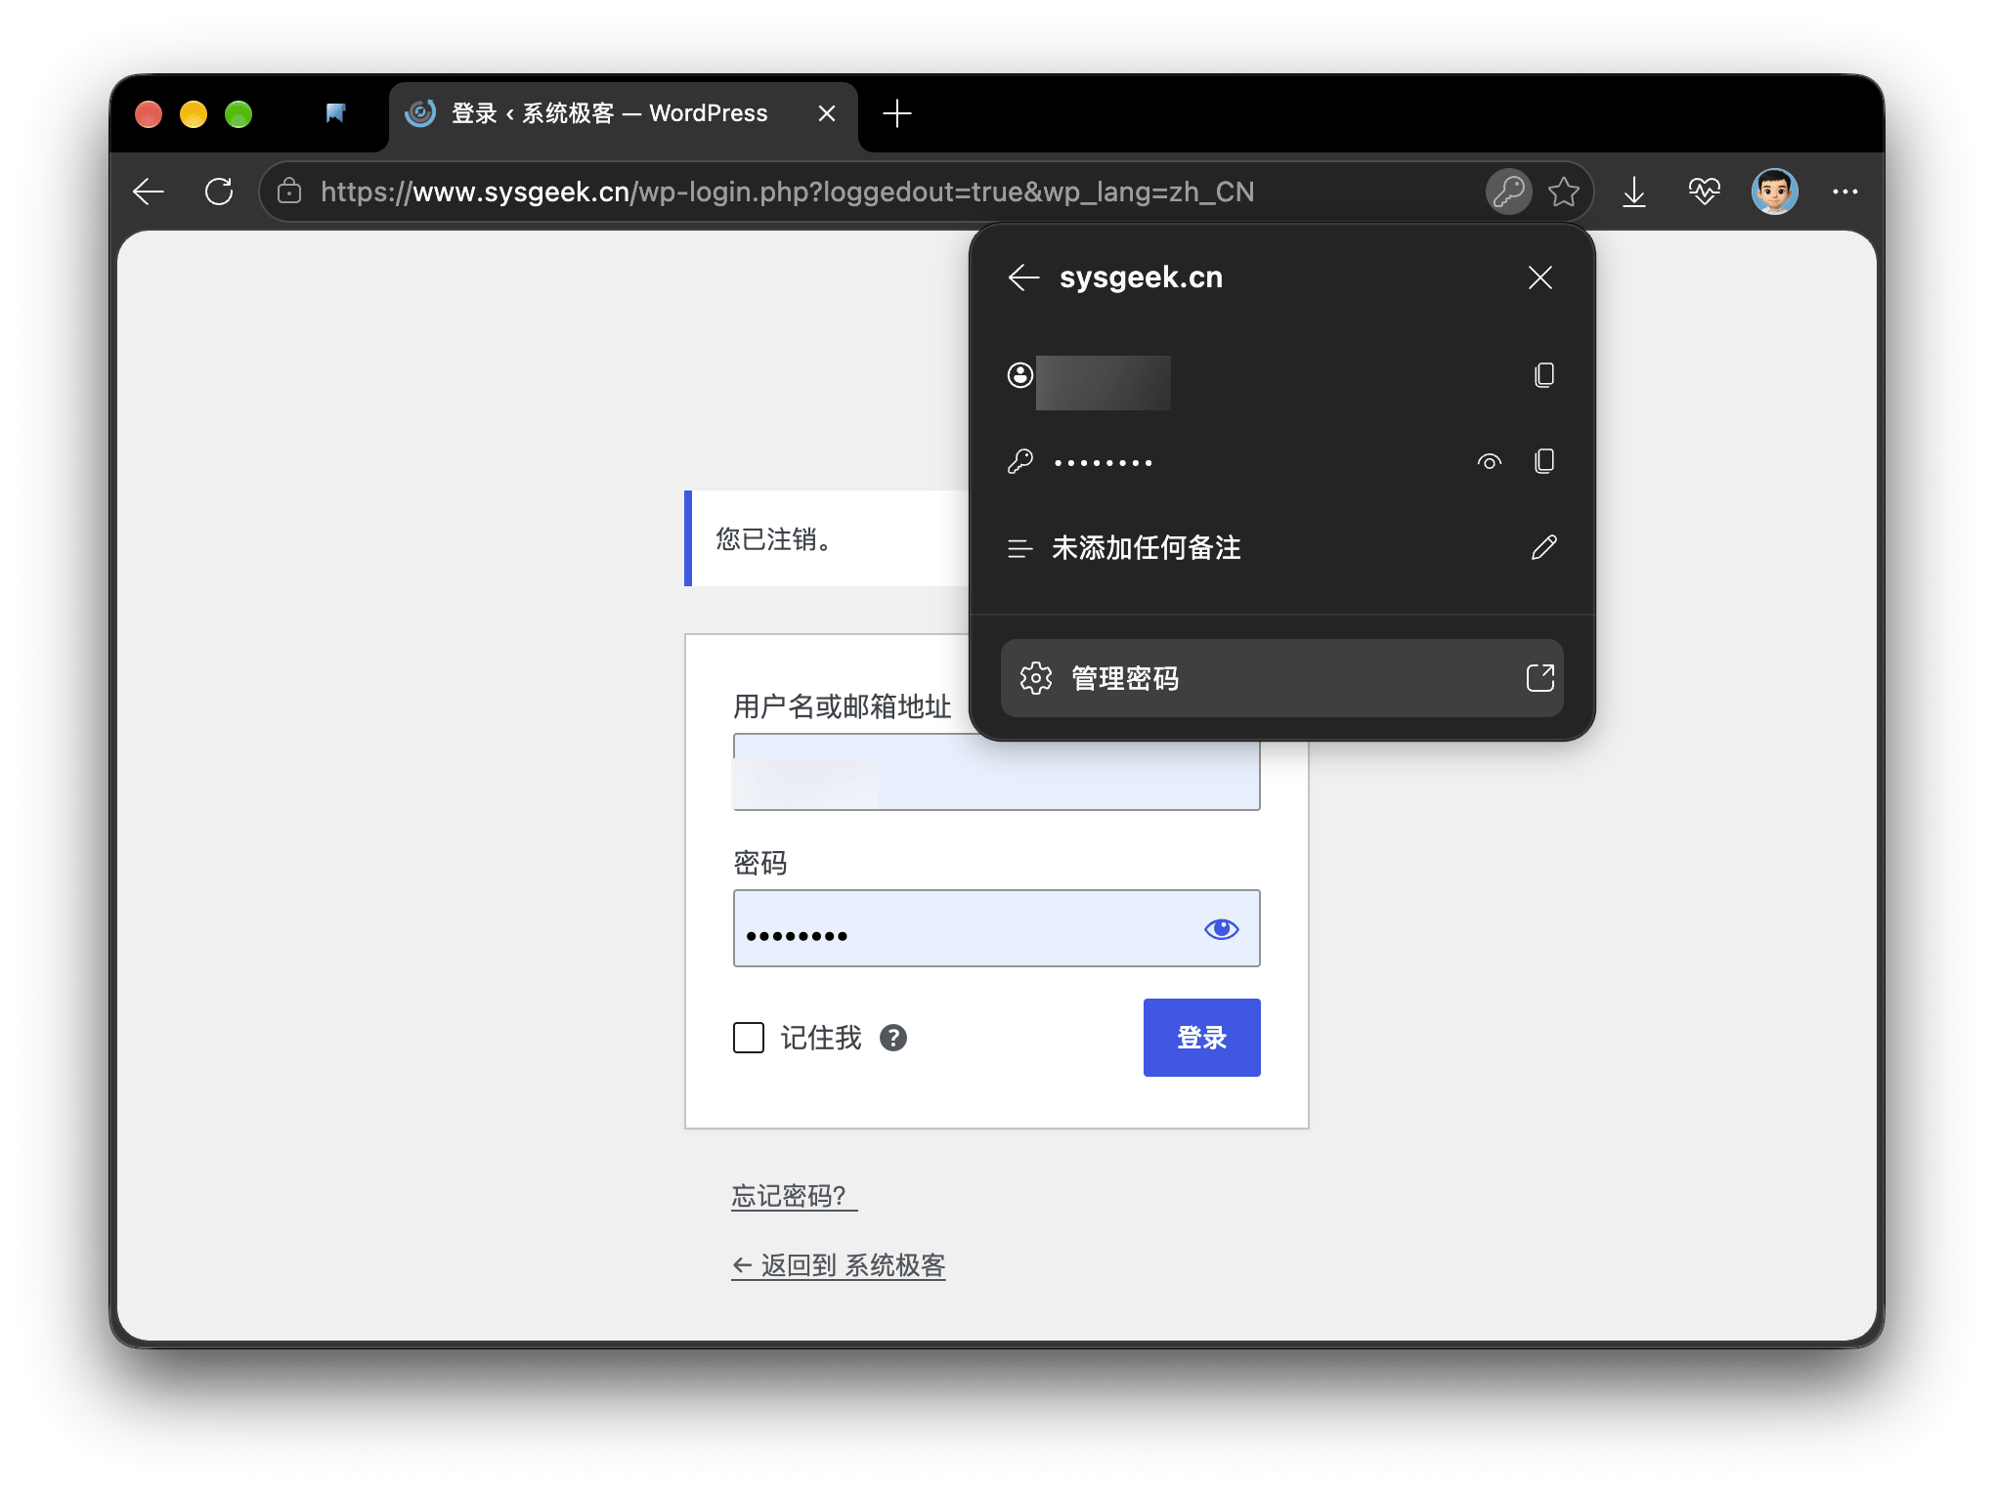Click the gear icon beside 管理密码
The width and height of the screenshot is (1994, 1493).
point(1036,678)
